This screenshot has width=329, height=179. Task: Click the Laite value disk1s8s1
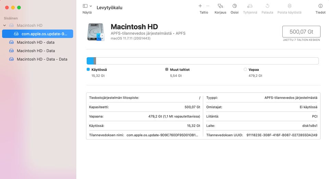(x=310, y=126)
